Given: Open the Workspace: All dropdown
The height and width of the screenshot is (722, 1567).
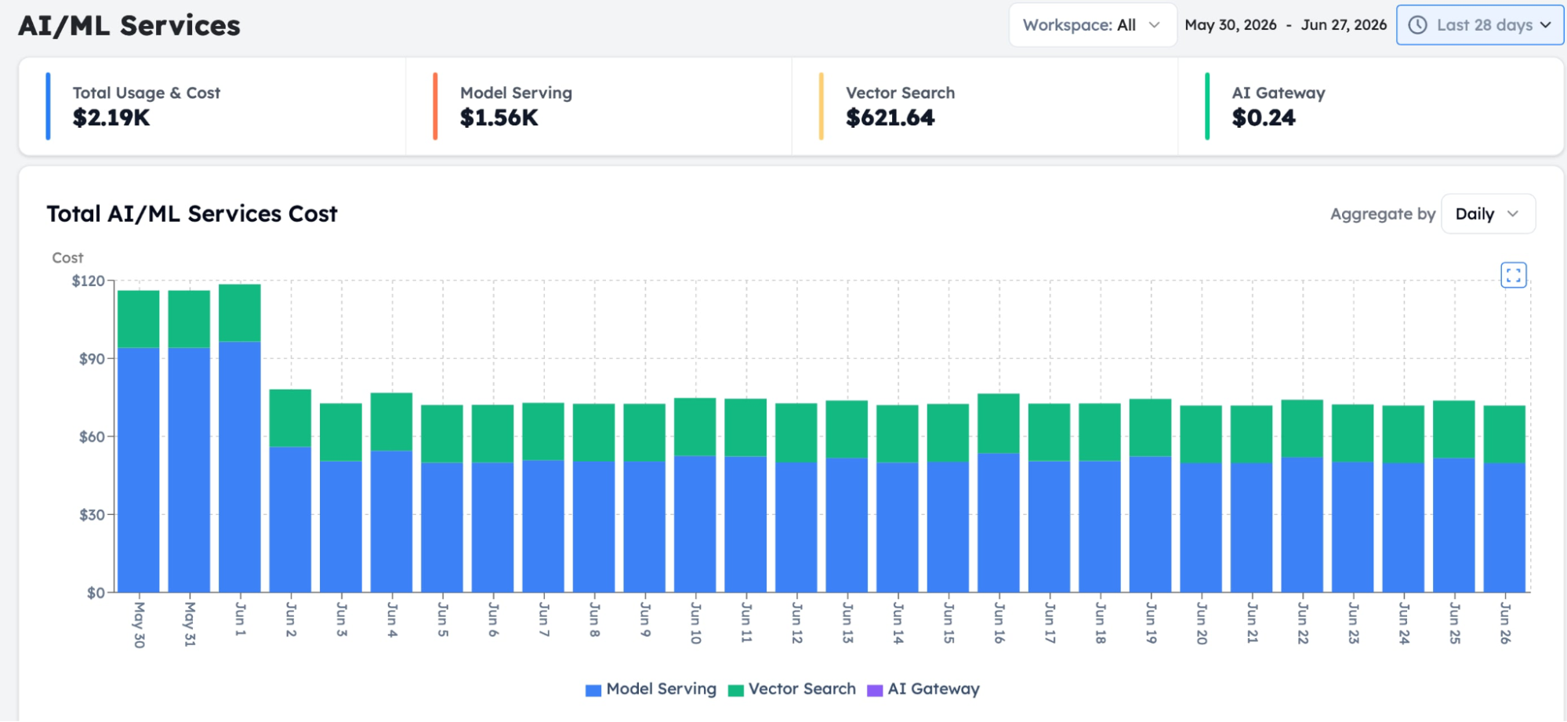Looking at the screenshot, I should 1092,25.
